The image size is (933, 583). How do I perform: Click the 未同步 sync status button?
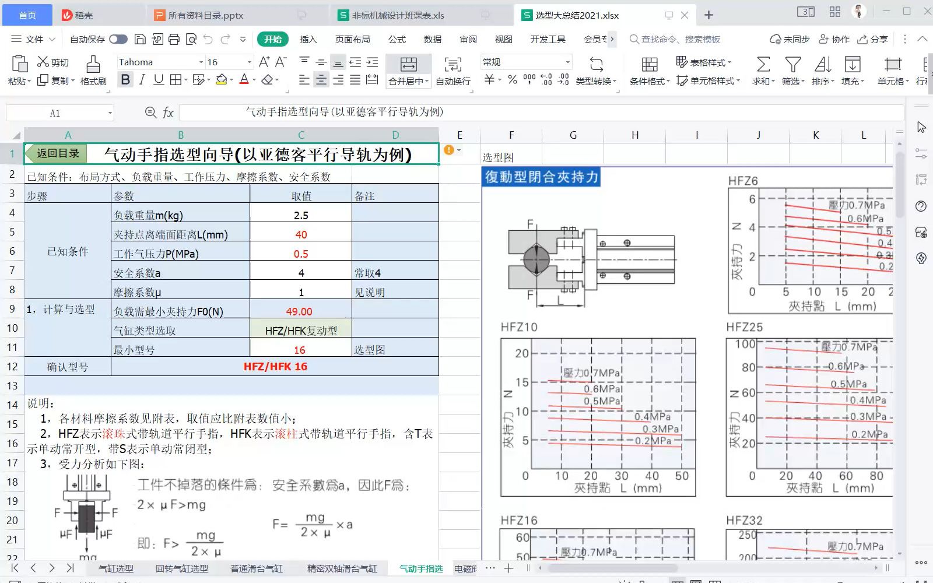point(790,39)
